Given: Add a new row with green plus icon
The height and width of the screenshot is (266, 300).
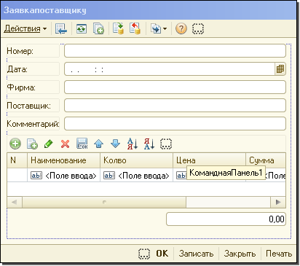Looking at the screenshot, I should tap(15, 144).
